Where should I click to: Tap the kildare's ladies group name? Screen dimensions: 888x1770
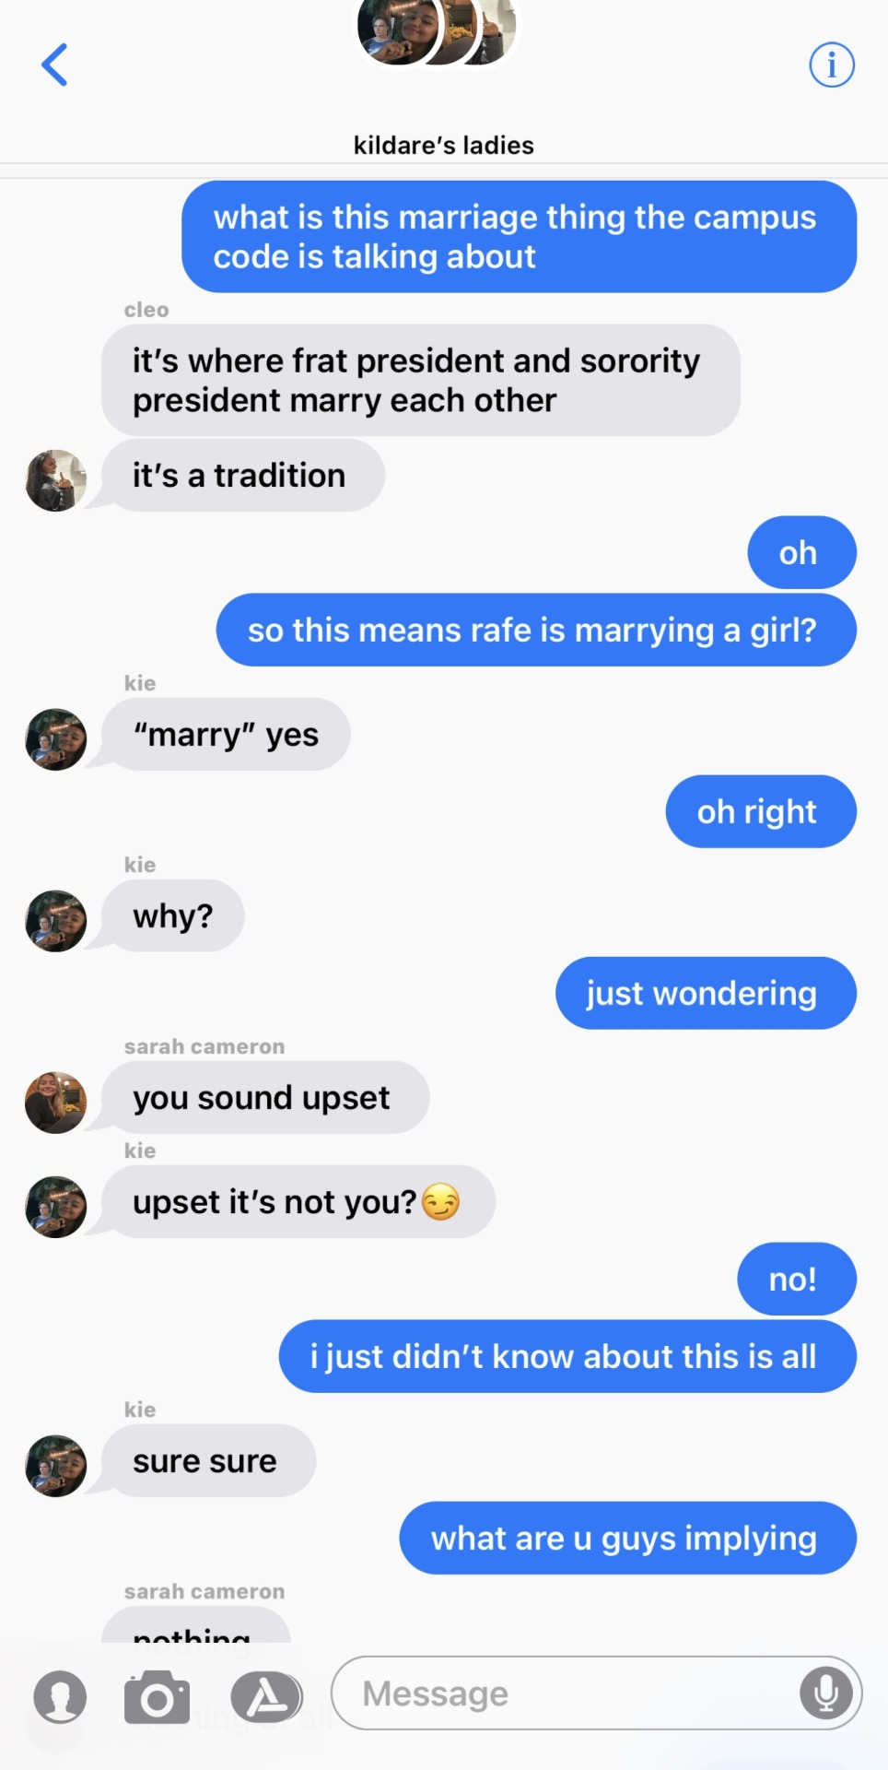click(x=444, y=145)
